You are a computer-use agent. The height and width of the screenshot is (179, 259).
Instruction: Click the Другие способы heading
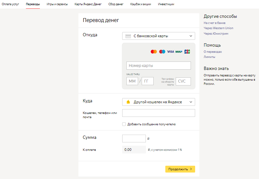pyautogui.click(x=220, y=16)
